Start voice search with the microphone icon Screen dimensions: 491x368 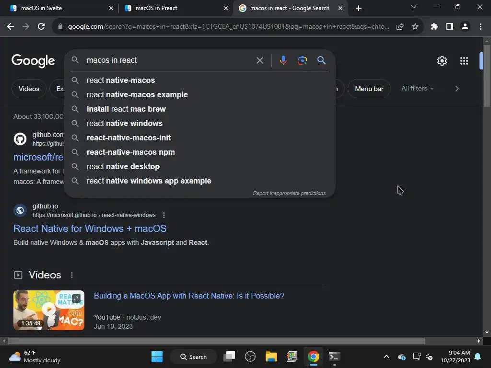[x=283, y=60]
